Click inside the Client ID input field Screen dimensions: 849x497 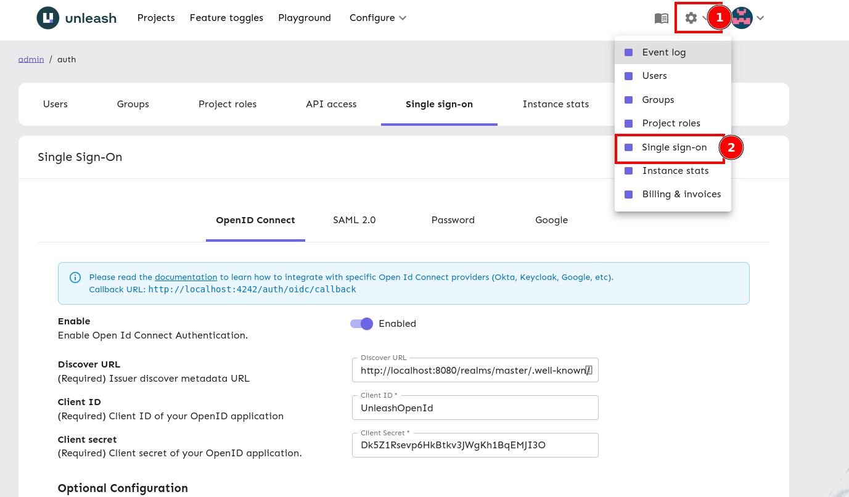pyautogui.click(x=475, y=408)
